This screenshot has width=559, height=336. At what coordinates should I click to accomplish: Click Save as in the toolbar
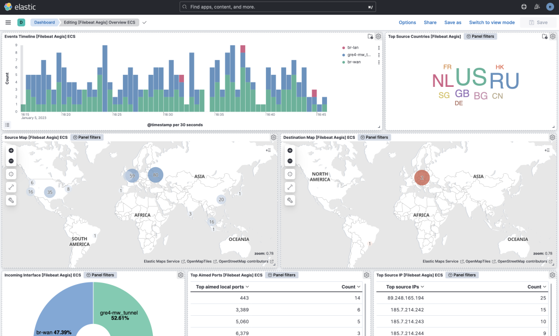(x=453, y=22)
